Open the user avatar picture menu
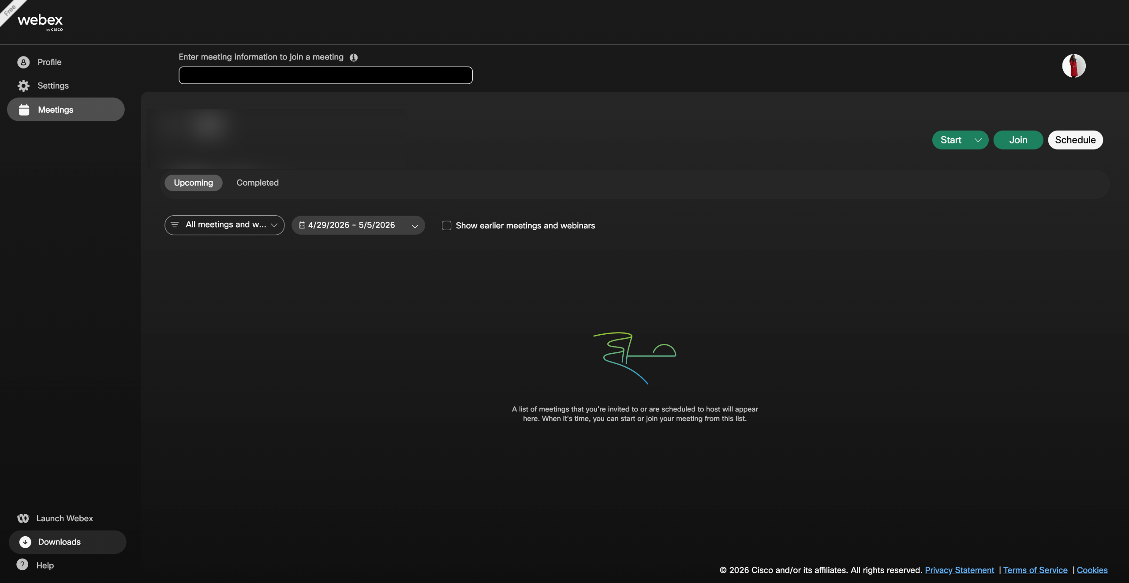Image resolution: width=1129 pixels, height=583 pixels. pos(1074,66)
